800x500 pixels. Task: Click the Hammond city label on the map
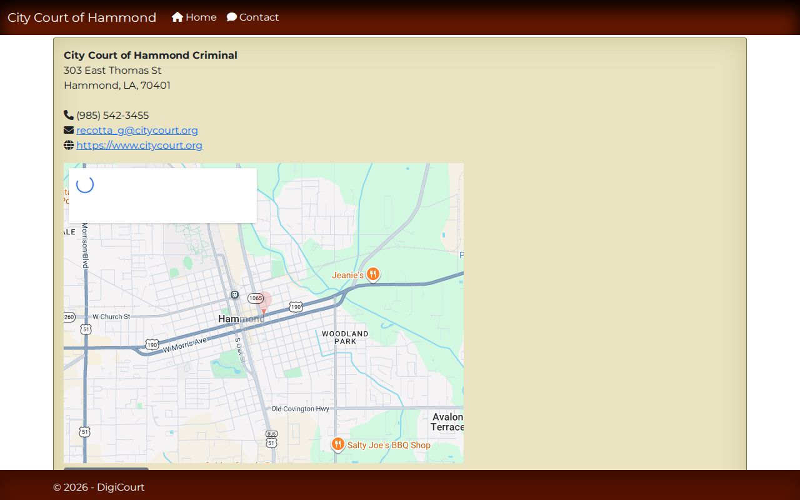(x=241, y=319)
